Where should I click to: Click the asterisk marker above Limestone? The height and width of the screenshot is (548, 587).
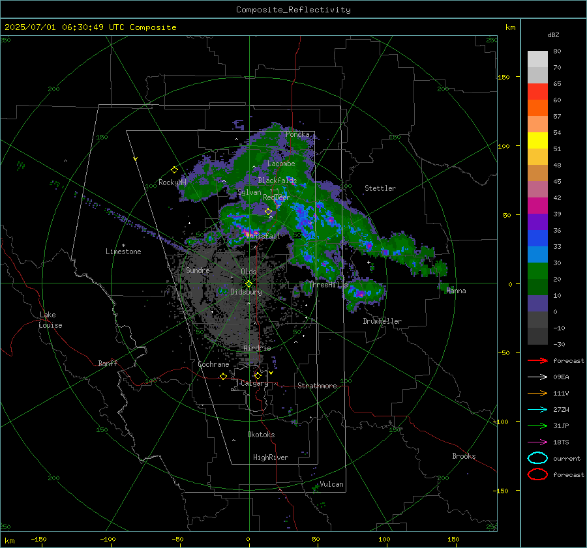123,246
